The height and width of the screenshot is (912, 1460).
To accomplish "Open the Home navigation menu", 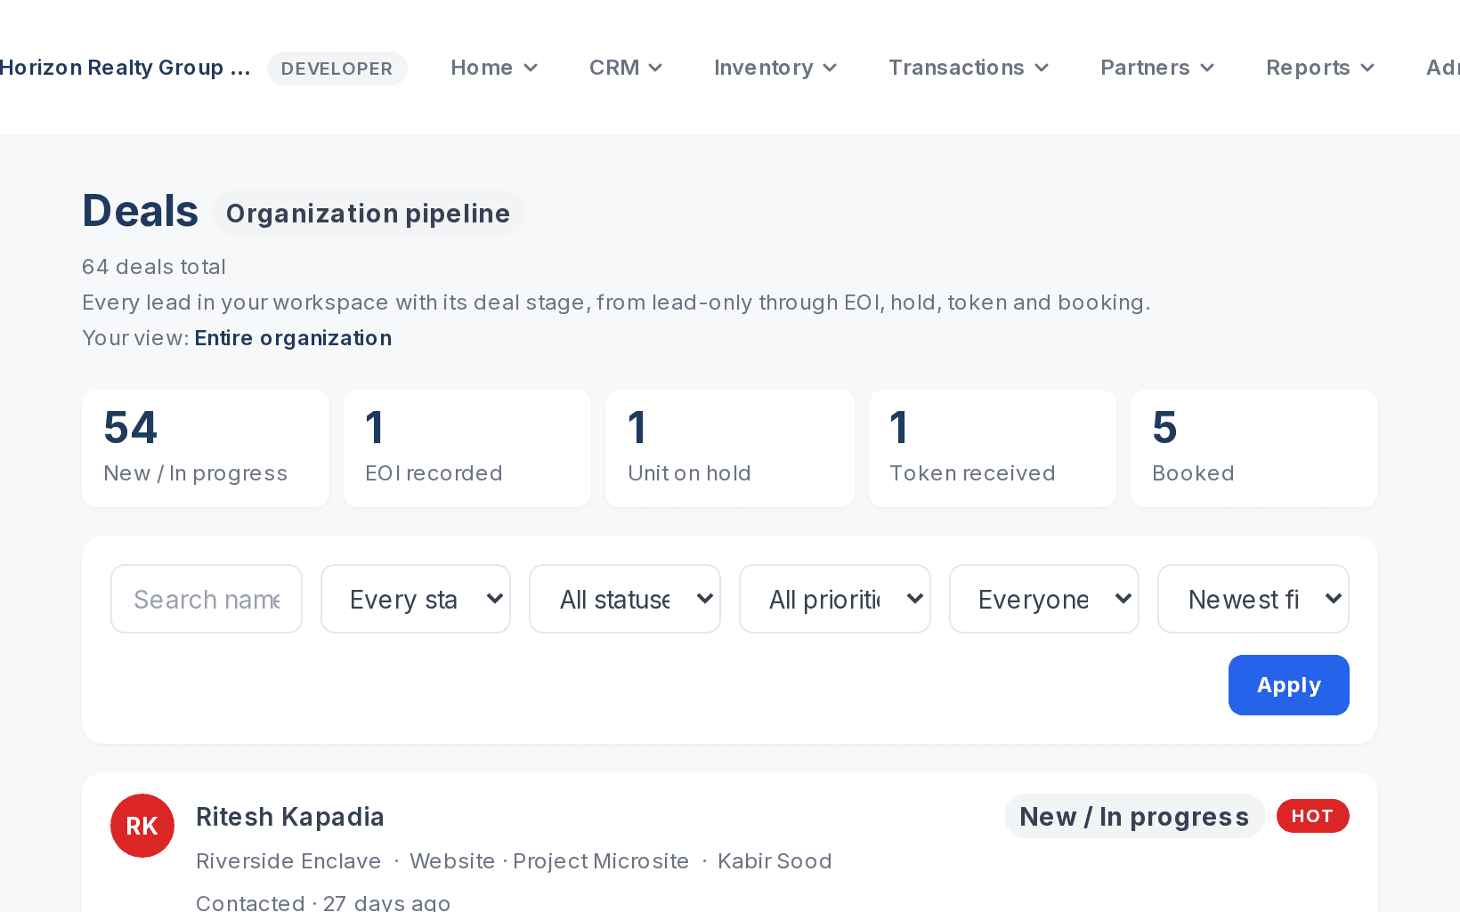I will pyautogui.click(x=494, y=68).
